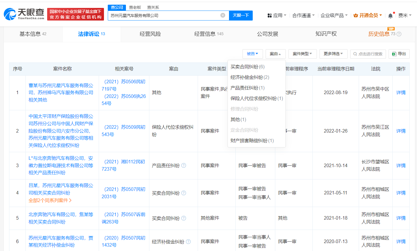Image resolution: width=417 pixels, height=251 pixels.
Task: Open the 北京奔驰汽车有限公司，焦某 case link
Action: tap(61, 218)
